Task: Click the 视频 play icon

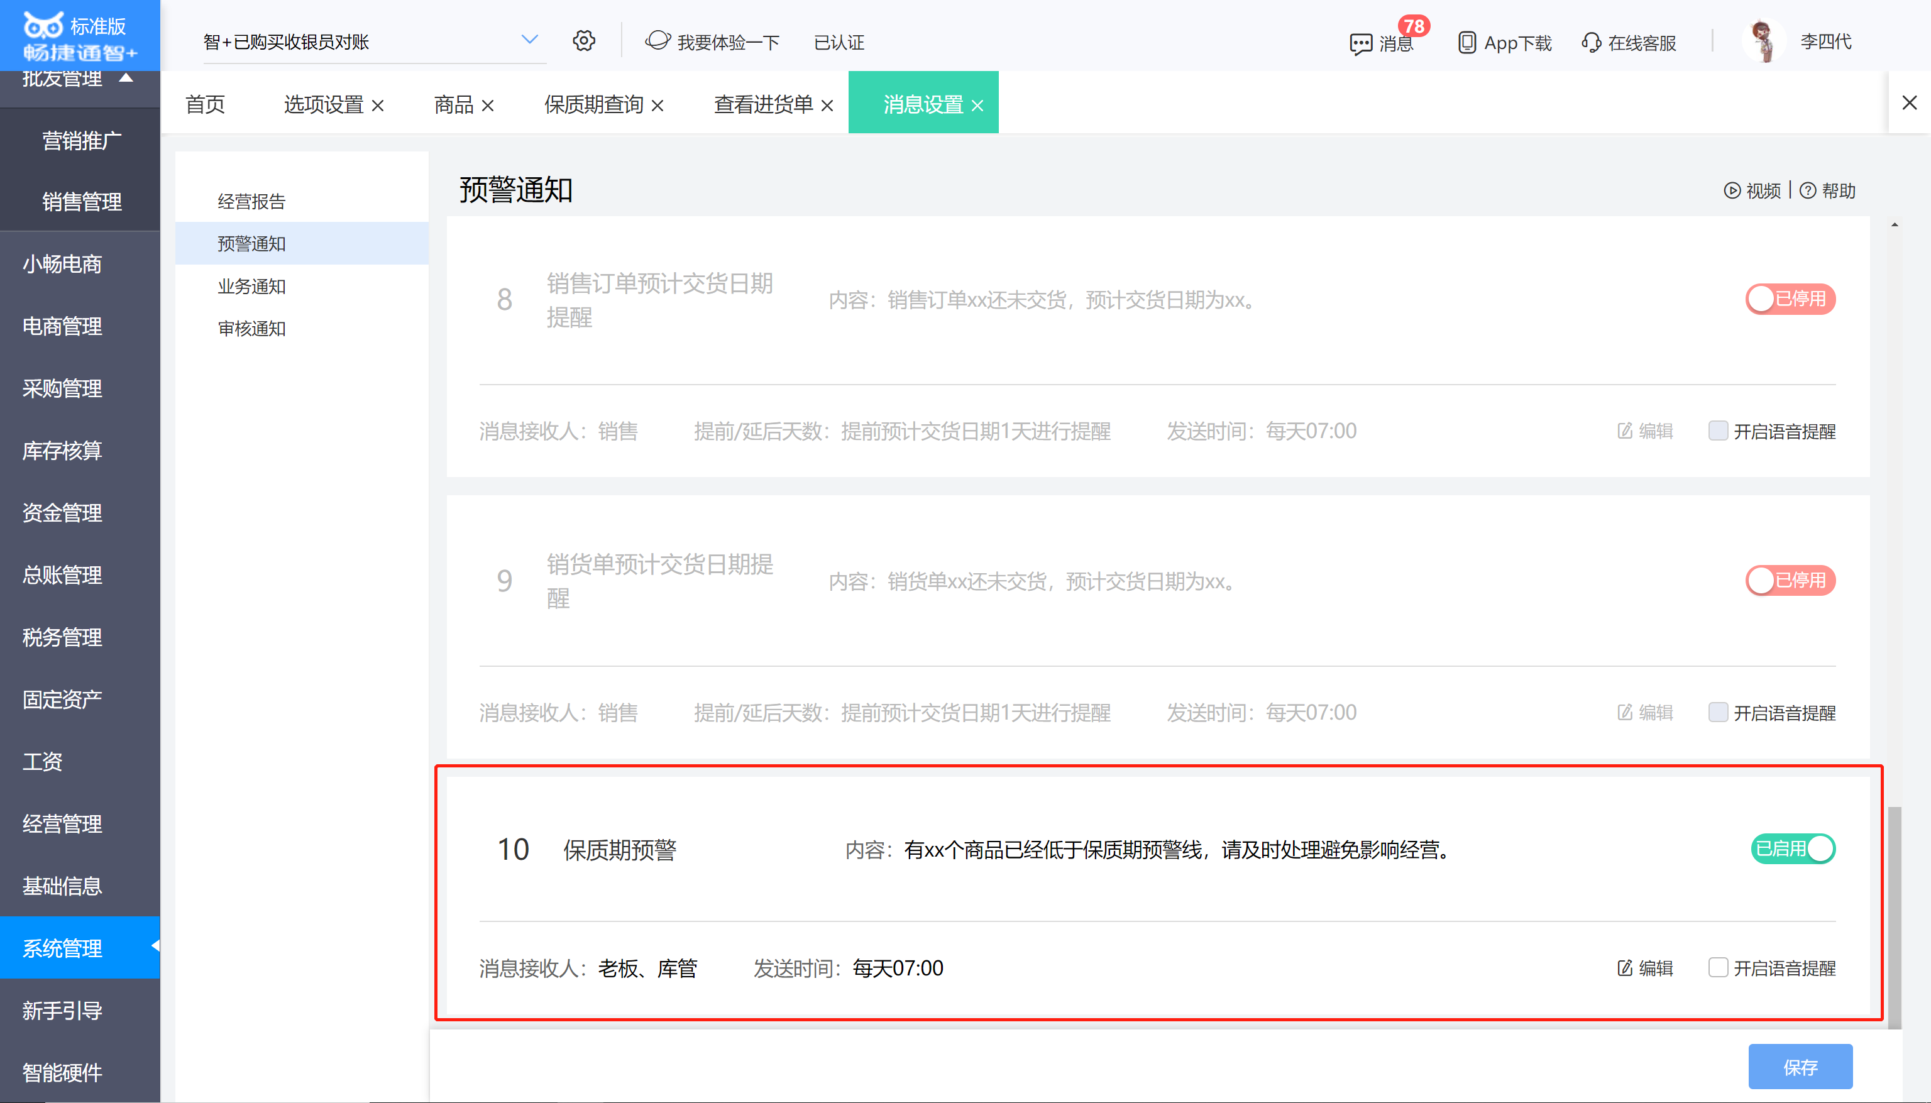Action: pos(1732,190)
